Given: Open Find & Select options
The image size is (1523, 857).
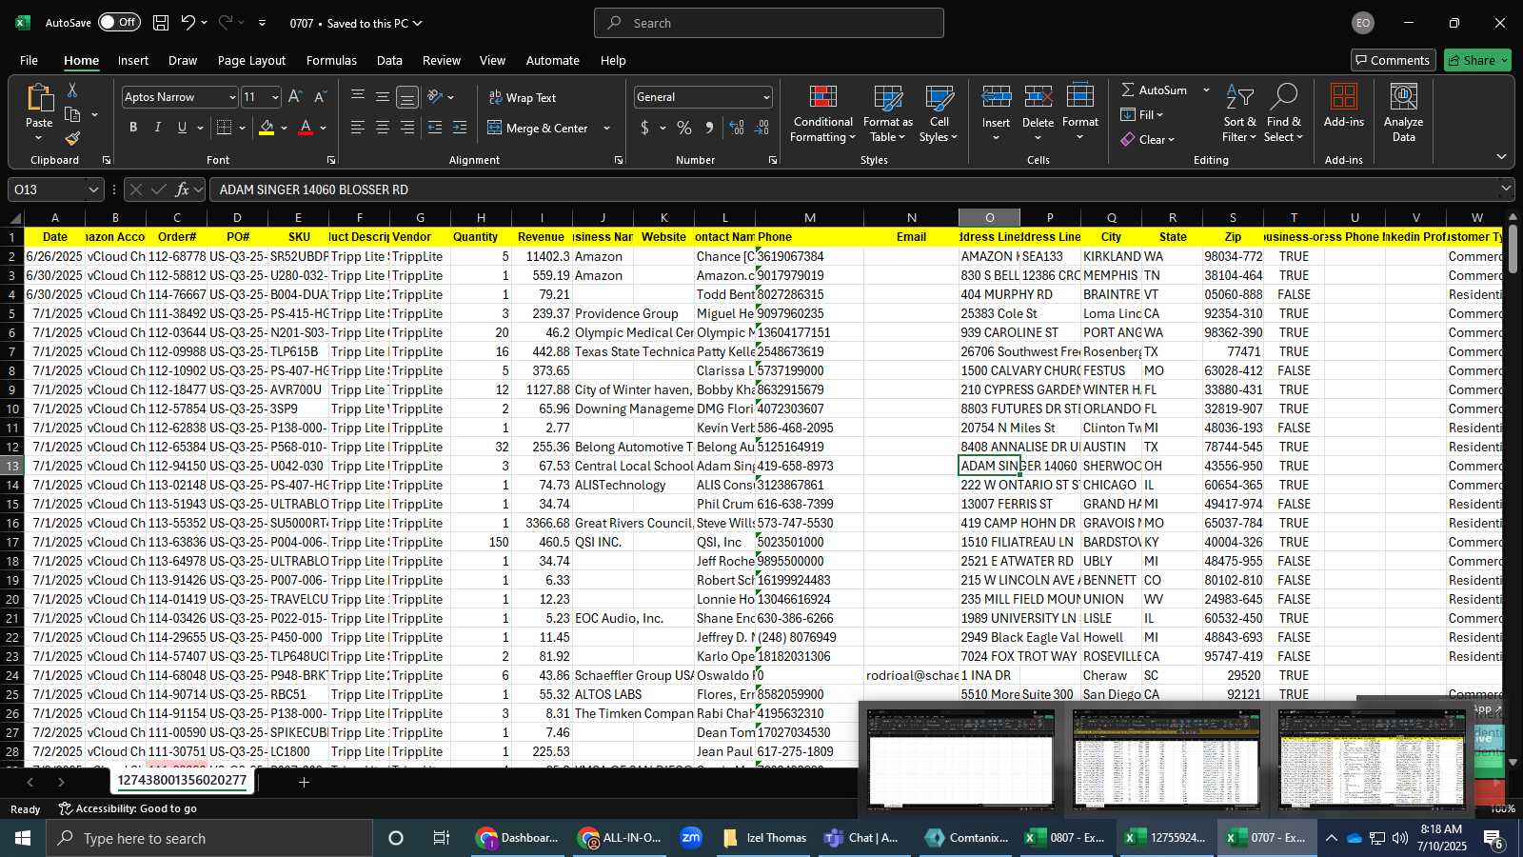Looking at the screenshot, I should tap(1284, 114).
